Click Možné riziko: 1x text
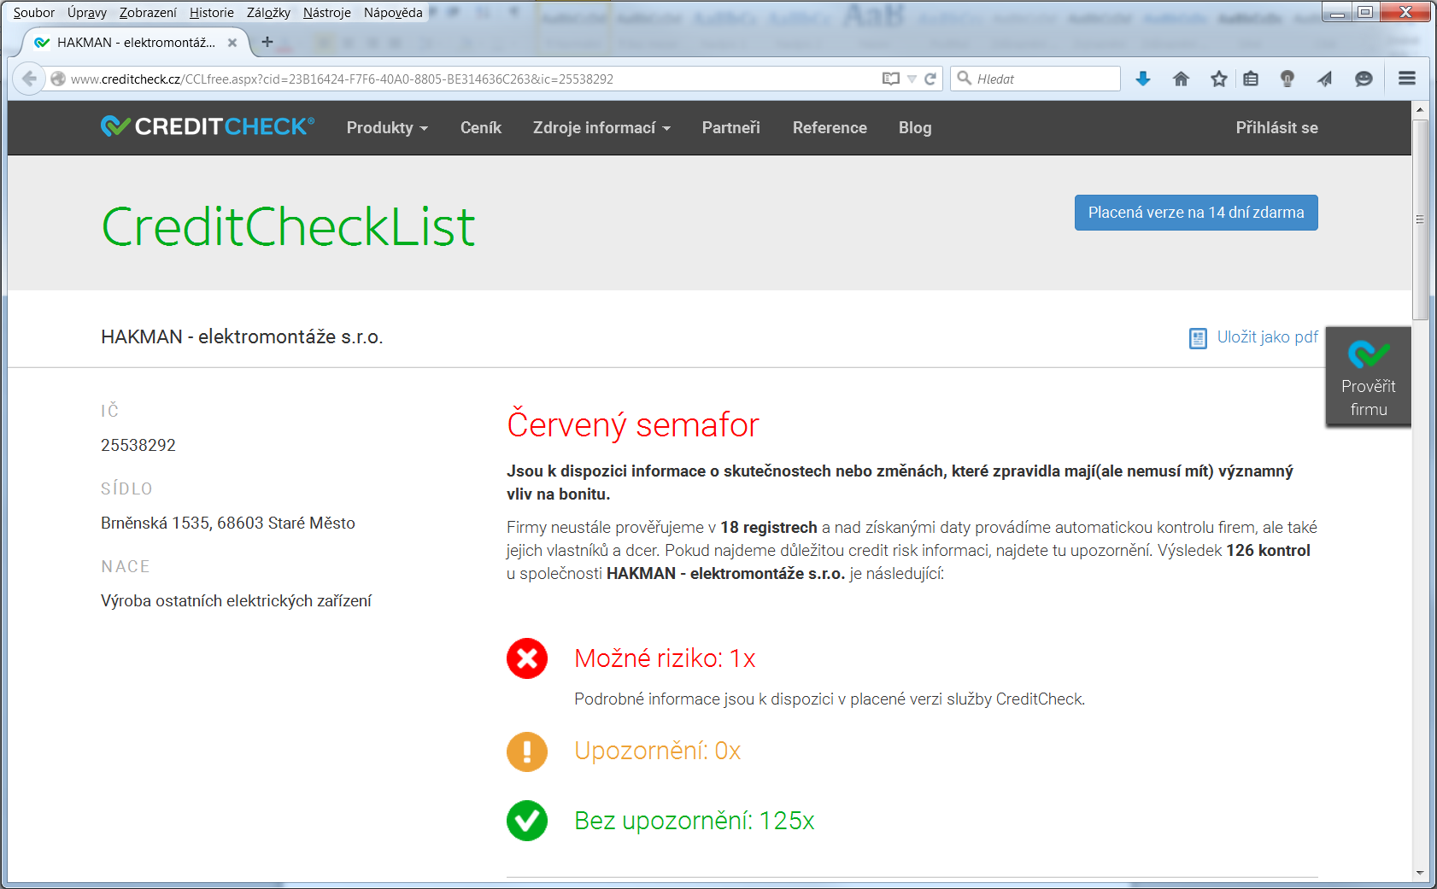This screenshot has height=889, width=1437. coord(665,658)
